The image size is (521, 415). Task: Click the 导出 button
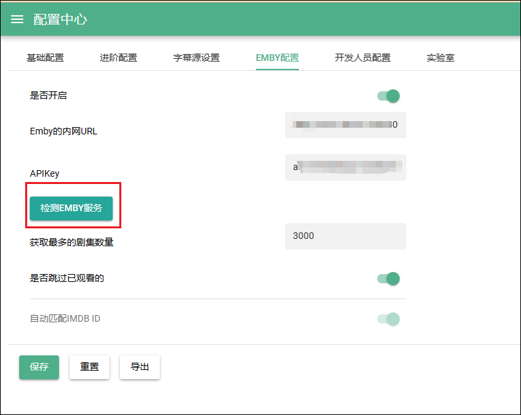(139, 367)
